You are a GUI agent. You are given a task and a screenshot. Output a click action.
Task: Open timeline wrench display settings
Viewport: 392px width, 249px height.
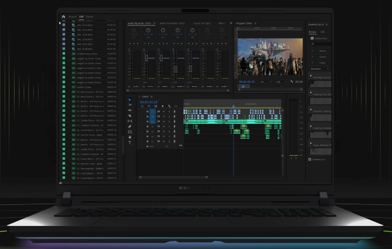[169, 106]
